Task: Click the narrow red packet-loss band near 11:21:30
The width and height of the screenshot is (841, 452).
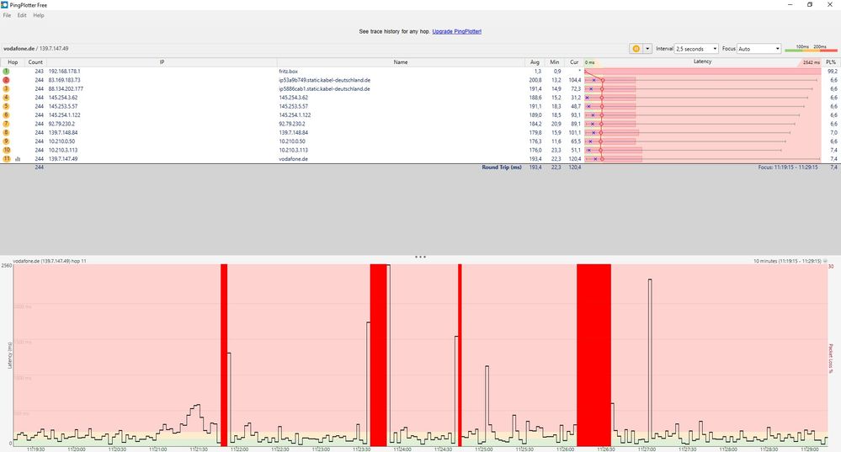Action: point(224,355)
